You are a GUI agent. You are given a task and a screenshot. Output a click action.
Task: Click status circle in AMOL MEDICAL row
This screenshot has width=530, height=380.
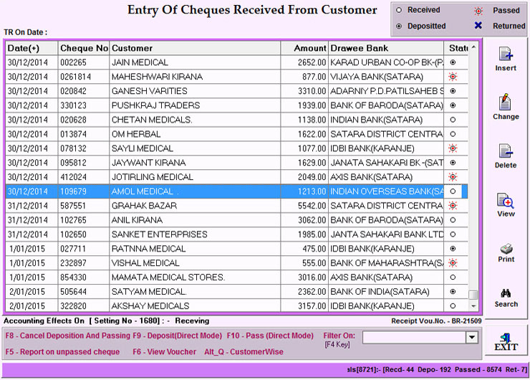(x=453, y=191)
